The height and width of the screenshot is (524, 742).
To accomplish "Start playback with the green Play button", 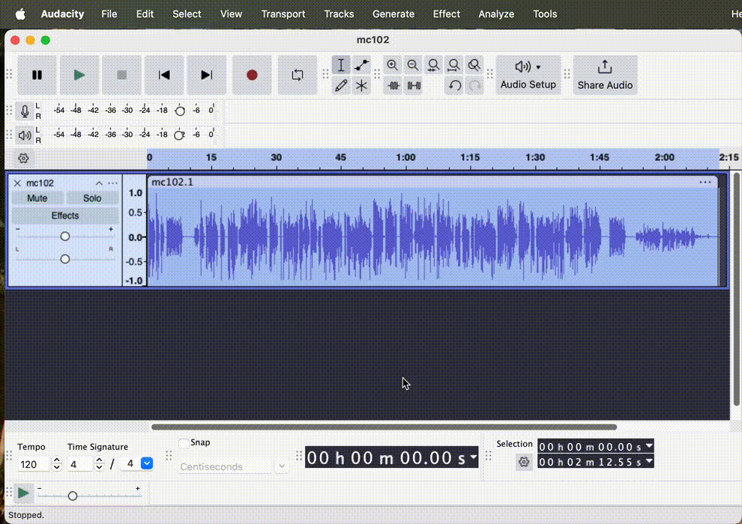I will tap(79, 75).
